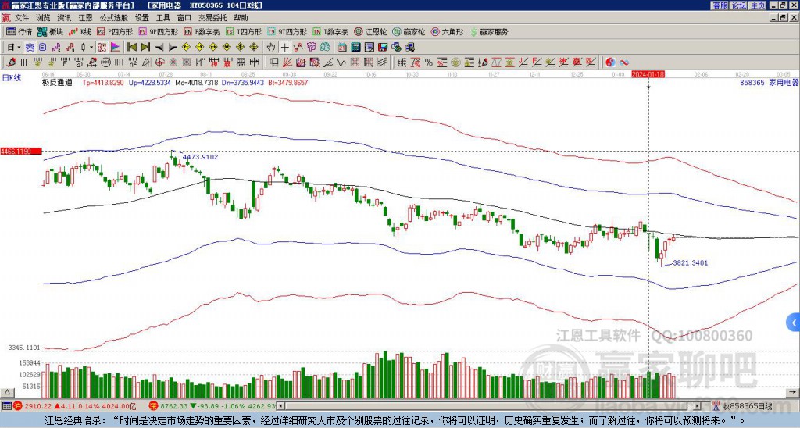Click the black left arrow icon
This screenshot has height=428, width=800.
tap(159, 48)
